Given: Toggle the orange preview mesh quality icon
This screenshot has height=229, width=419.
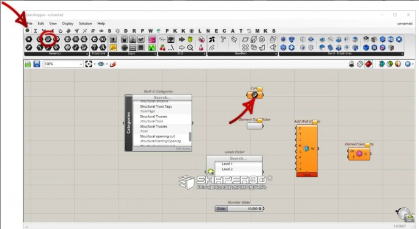Looking at the screenshot, I should coord(398,64).
